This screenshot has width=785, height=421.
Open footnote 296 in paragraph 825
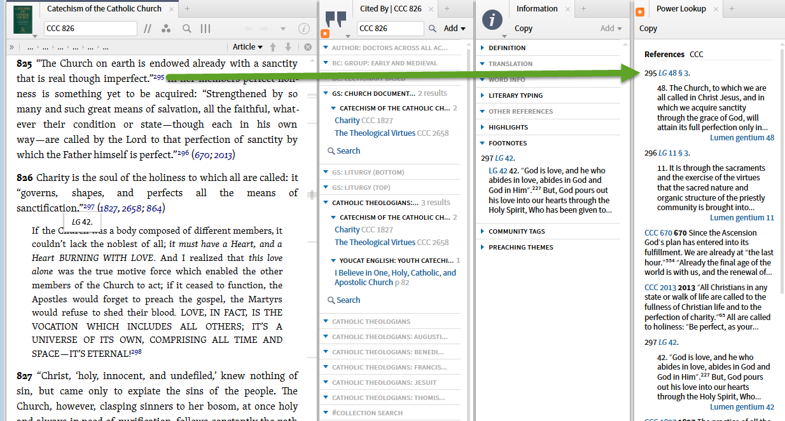tap(183, 152)
